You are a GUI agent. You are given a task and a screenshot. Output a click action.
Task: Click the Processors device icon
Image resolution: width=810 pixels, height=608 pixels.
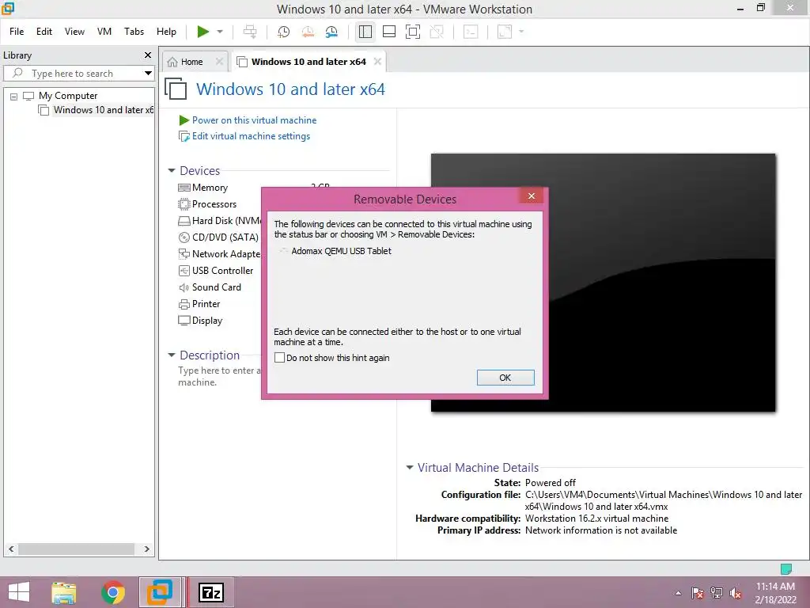click(184, 204)
